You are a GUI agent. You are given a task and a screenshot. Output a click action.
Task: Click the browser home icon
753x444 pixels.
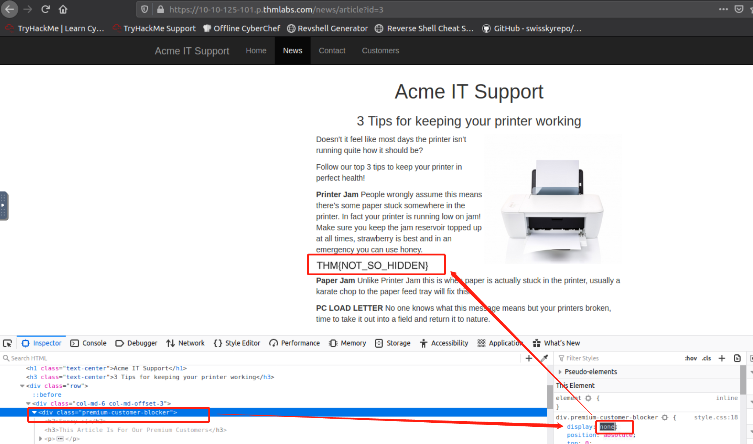click(63, 9)
